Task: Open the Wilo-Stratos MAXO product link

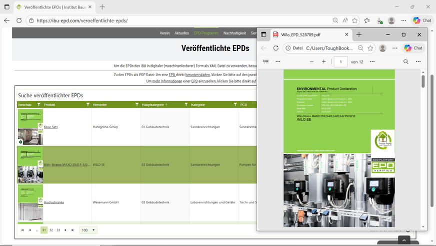Action: (x=67, y=165)
